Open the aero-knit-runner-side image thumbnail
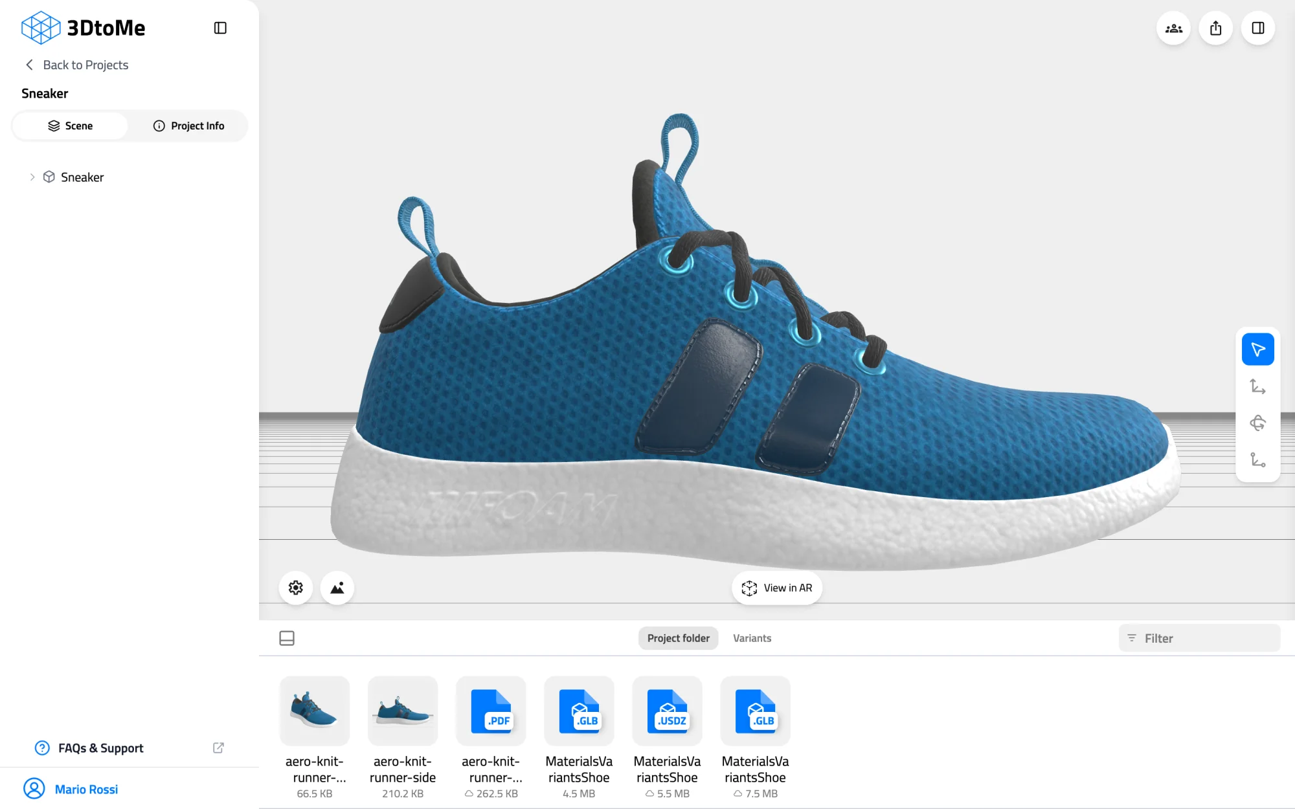1295x809 pixels. [x=403, y=711]
